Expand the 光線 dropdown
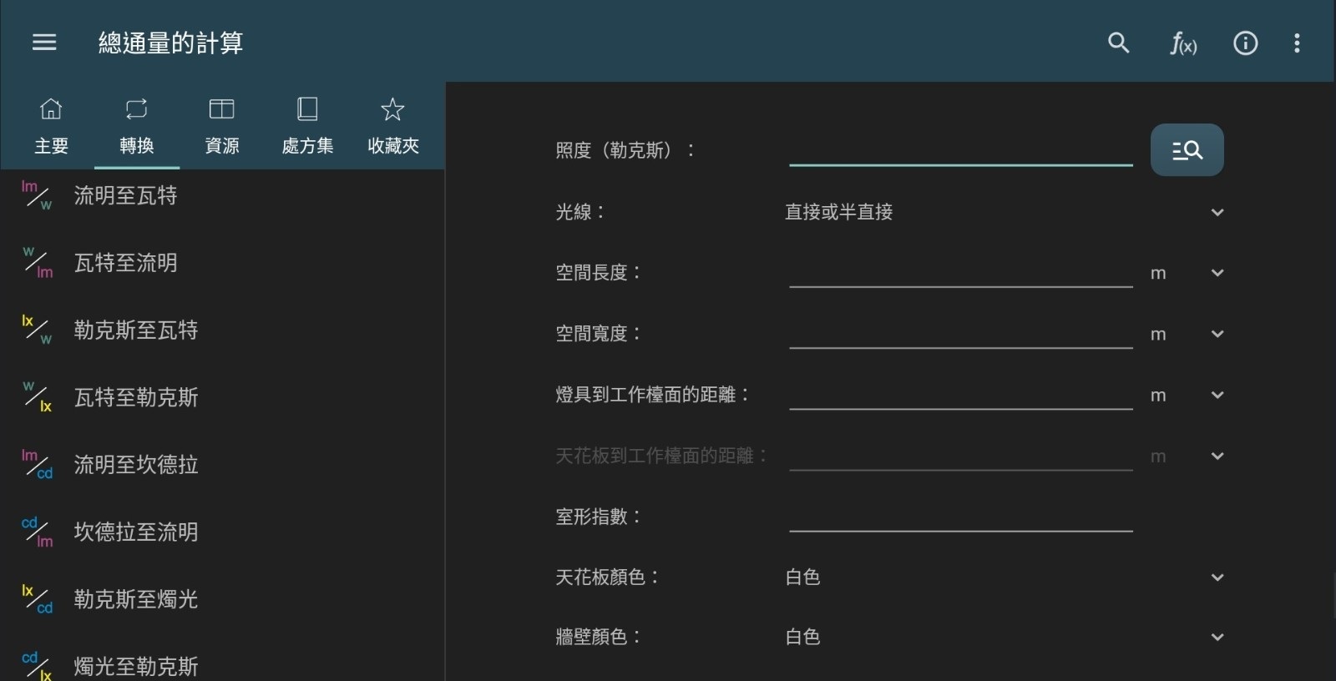The image size is (1336, 681). (1217, 212)
